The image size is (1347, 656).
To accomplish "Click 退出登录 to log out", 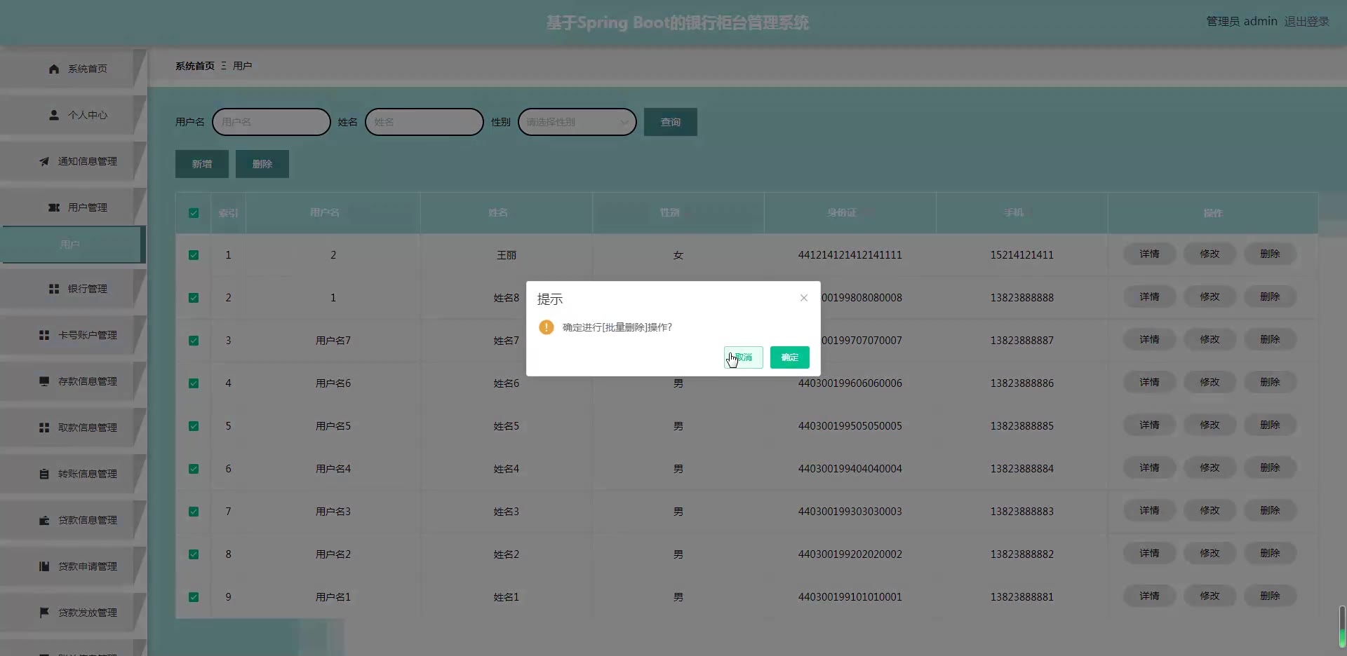I will 1306,22.
